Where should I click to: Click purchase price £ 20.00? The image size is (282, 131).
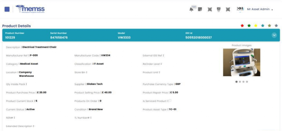[42, 92]
